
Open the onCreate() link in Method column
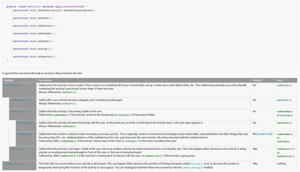pos(12,85)
